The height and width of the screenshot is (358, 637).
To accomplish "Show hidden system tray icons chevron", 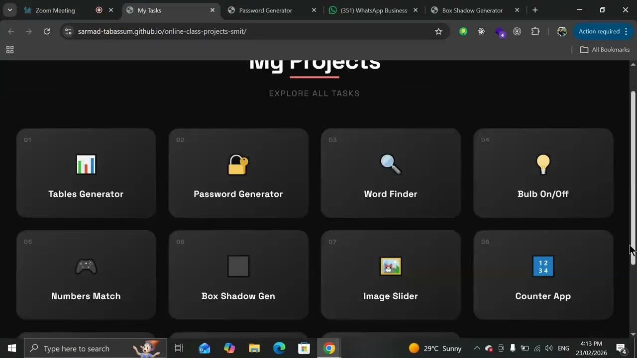I will (x=476, y=348).
